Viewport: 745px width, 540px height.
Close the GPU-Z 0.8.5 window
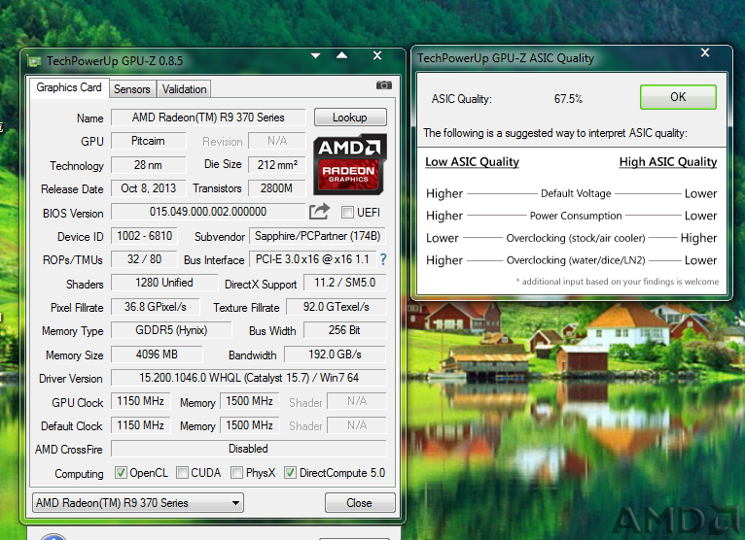pyautogui.click(x=377, y=55)
